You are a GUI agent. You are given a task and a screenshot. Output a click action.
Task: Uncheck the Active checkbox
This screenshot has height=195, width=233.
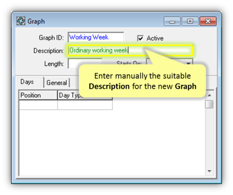(x=140, y=38)
